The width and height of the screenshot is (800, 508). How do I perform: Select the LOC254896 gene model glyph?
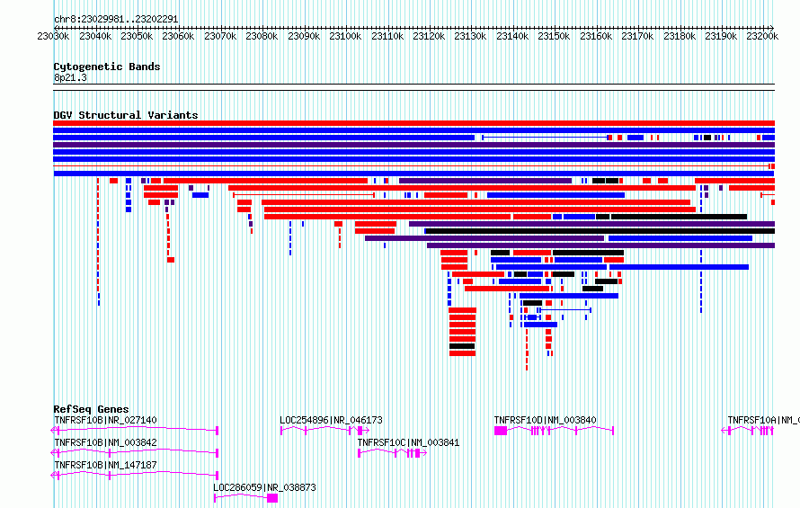click(x=324, y=431)
